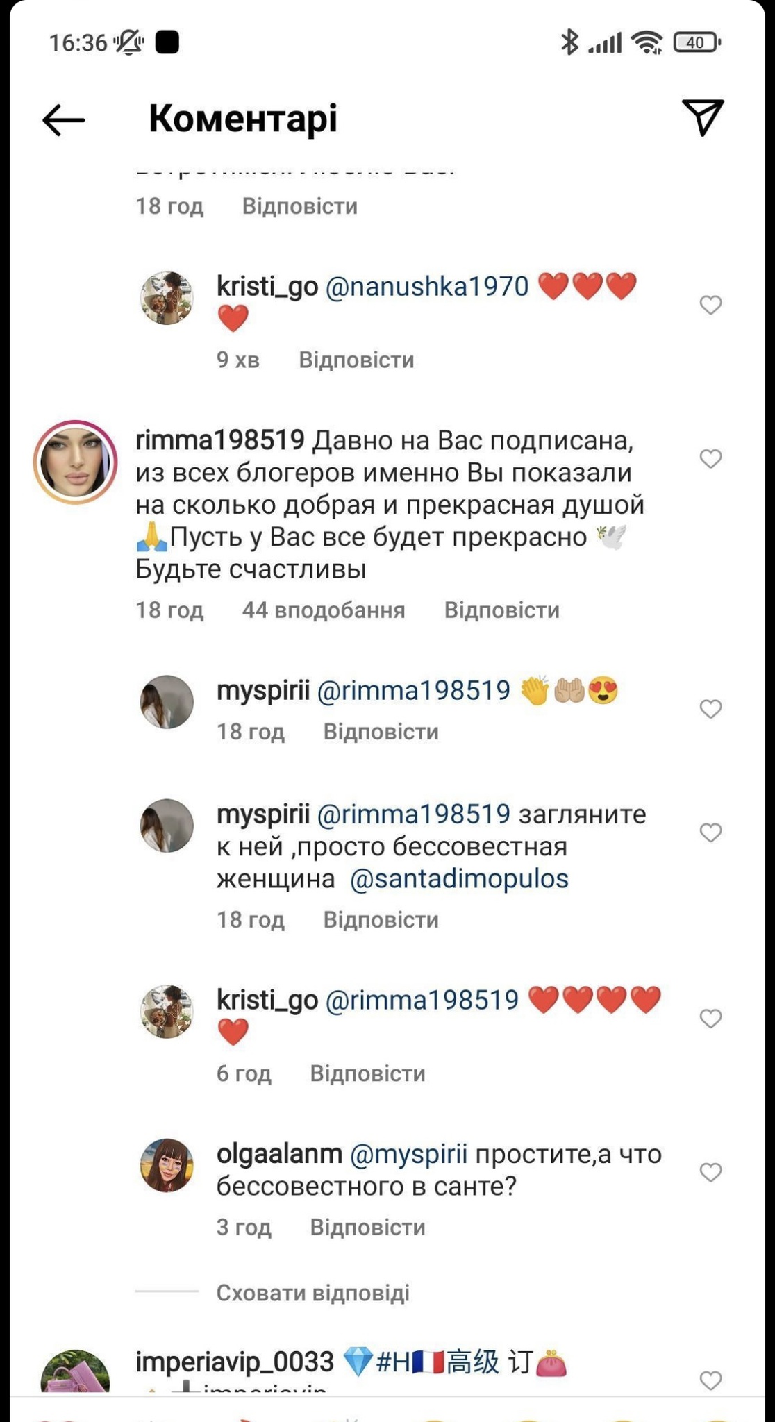Open the imperiavip_0033 username

coord(235,1362)
